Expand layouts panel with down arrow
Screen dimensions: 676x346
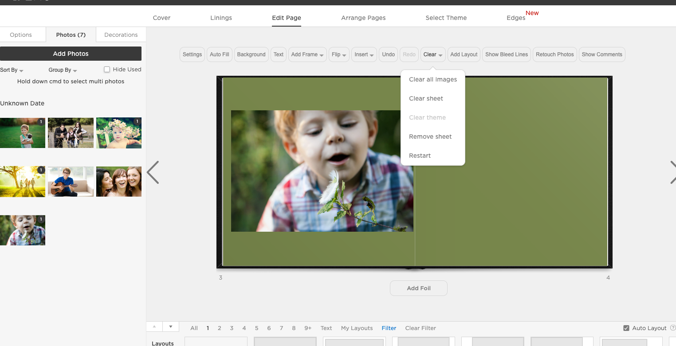click(x=171, y=327)
